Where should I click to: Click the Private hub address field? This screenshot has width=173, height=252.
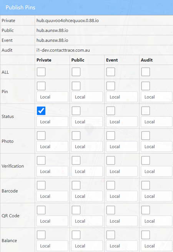click(104, 20)
